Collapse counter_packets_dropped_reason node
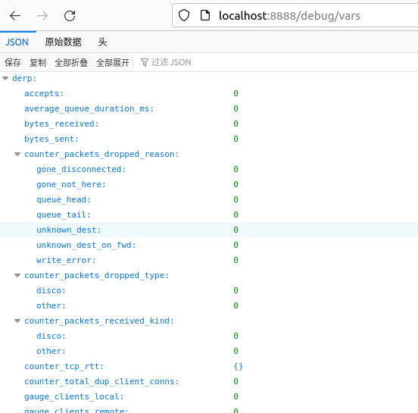 (x=17, y=154)
